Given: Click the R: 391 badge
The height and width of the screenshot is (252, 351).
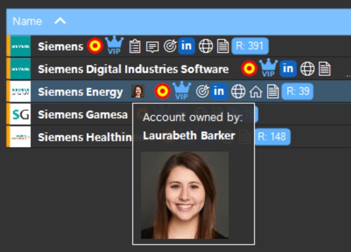Looking at the screenshot, I should [250, 46].
